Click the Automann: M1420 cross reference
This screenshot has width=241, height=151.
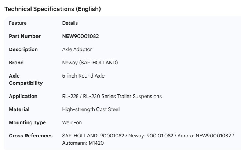(x=83, y=143)
